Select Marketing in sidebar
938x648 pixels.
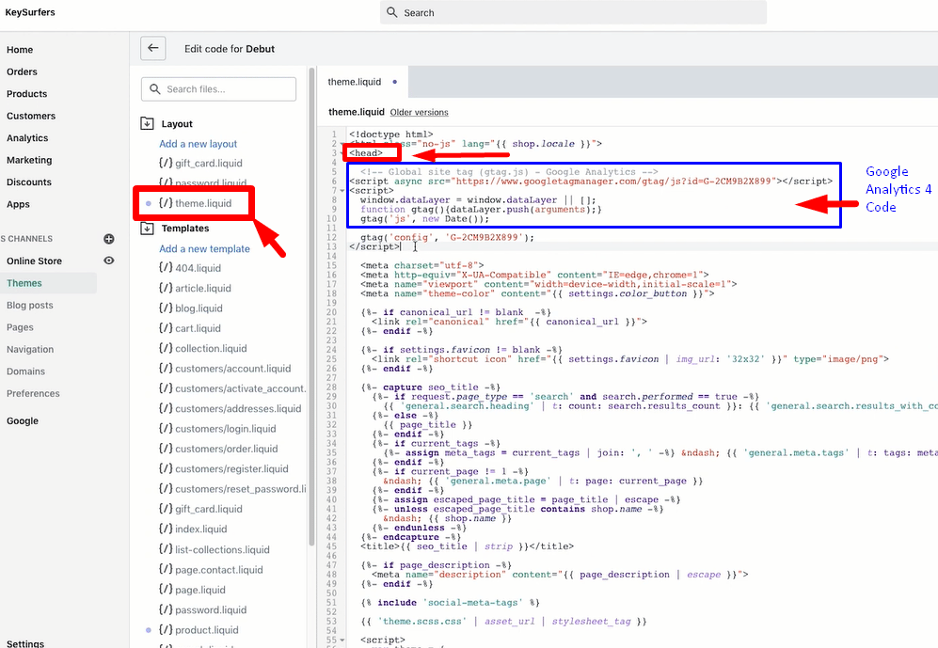click(29, 160)
